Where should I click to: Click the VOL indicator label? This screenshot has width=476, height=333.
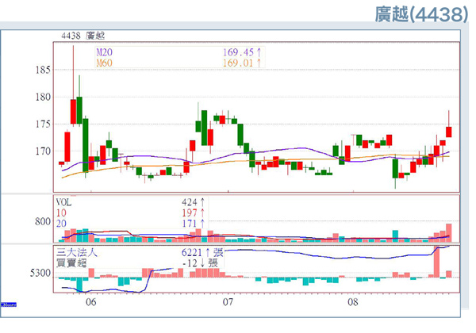[63, 201]
